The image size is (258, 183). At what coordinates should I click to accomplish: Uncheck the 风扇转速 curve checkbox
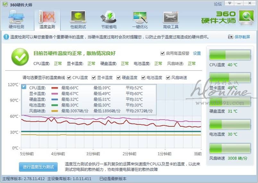(x=168, y=78)
